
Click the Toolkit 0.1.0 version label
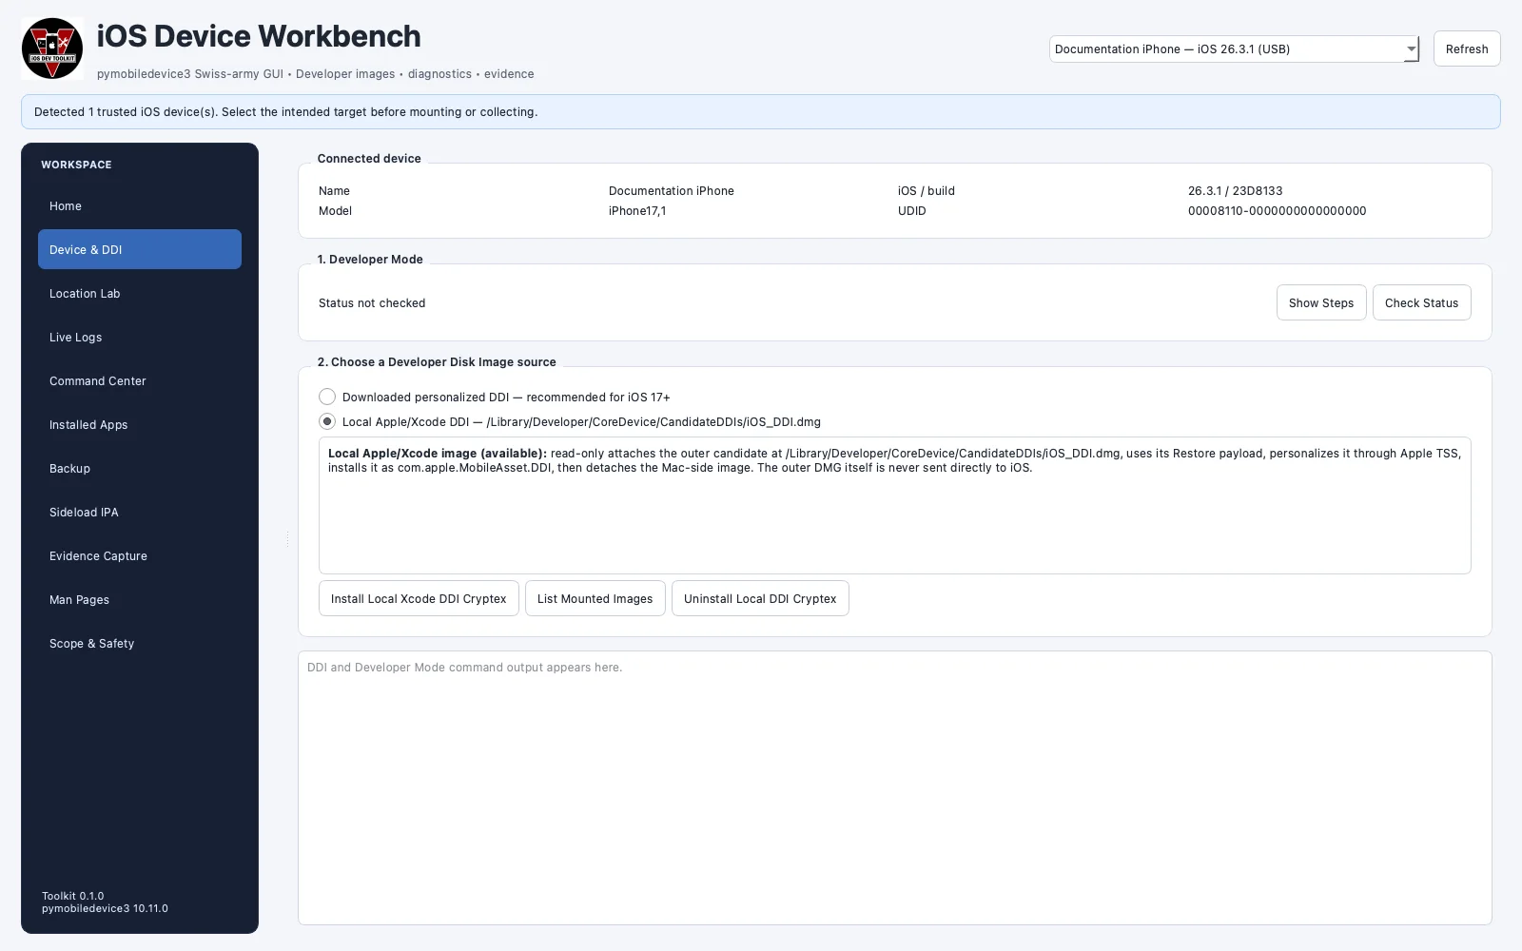73,896
